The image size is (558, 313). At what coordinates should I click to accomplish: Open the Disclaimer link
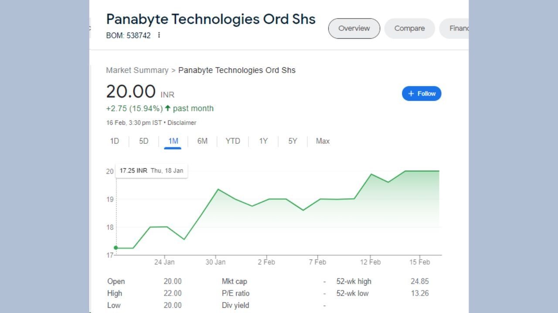pyautogui.click(x=182, y=123)
